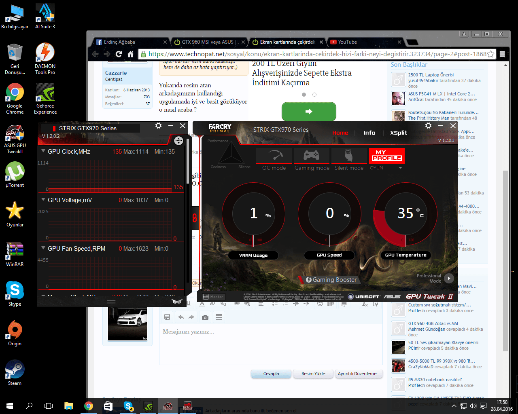Open Ayrıntılı Düzenleme editor button
The height and width of the screenshot is (414, 518).
pos(359,374)
